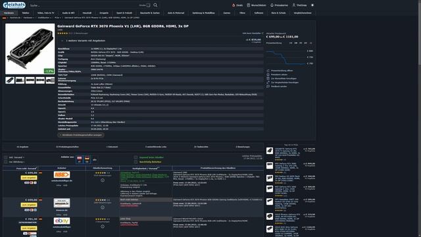Sort by 'Preis inkl. Versand' column

pyautogui.click(x=26, y=169)
